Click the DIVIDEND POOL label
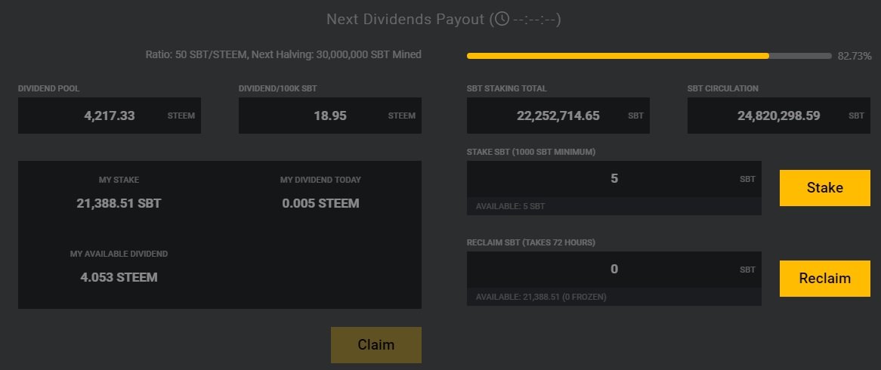The height and width of the screenshot is (370, 881). [48, 88]
